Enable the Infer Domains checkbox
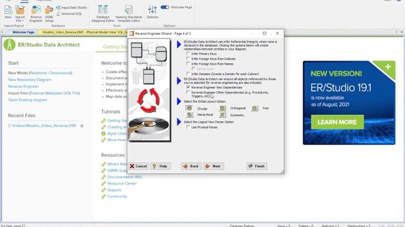The width and height of the screenshot is (405, 227). [x=188, y=74]
